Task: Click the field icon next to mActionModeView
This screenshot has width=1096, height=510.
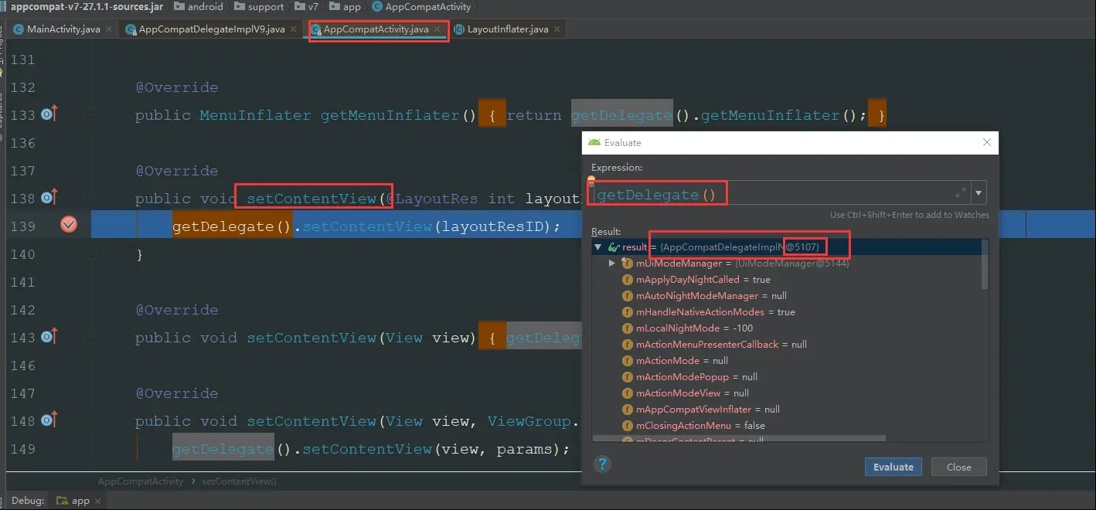Action: click(628, 393)
